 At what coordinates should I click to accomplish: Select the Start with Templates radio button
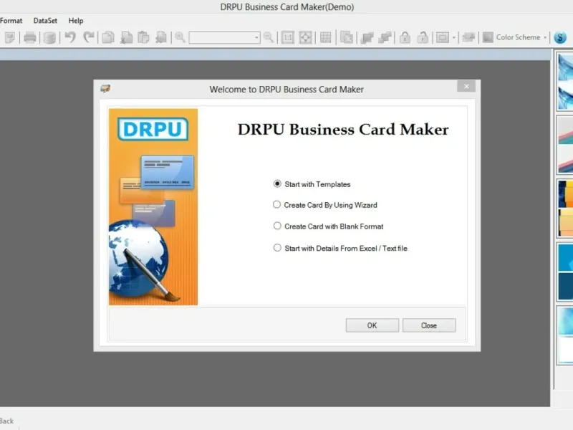277,183
